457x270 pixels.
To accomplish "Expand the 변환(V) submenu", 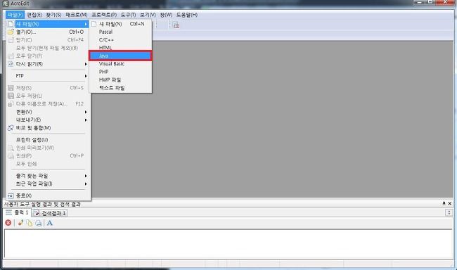I will tap(86, 112).
